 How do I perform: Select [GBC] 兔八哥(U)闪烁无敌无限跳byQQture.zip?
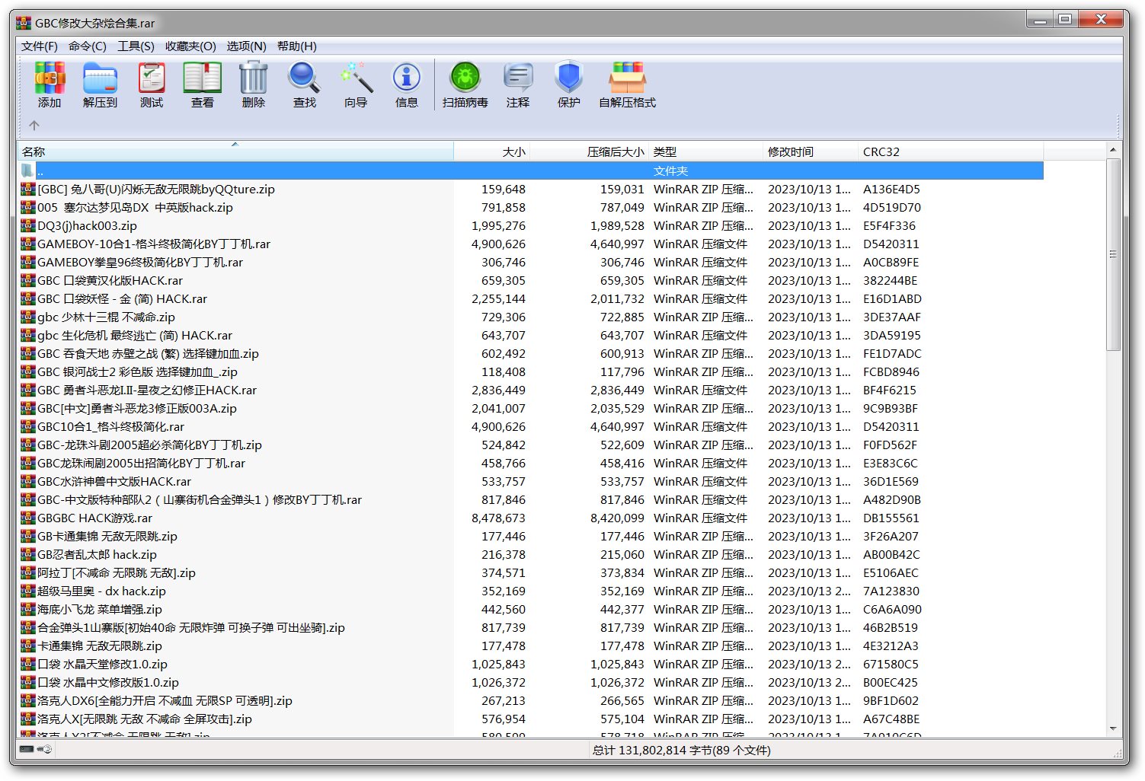tap(156, 189)
